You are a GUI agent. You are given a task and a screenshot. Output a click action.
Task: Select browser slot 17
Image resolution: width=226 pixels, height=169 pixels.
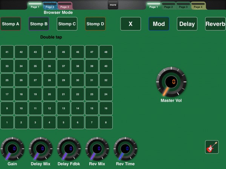7,94
